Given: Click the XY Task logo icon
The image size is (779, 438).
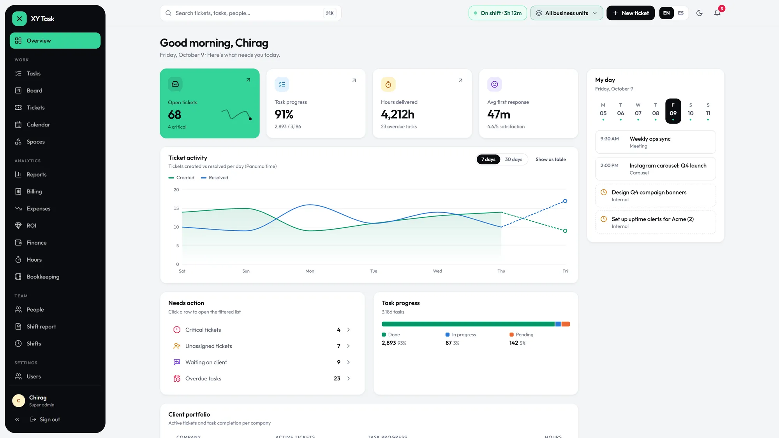Looking at the screenshot, I should click(x=19, y=19).
